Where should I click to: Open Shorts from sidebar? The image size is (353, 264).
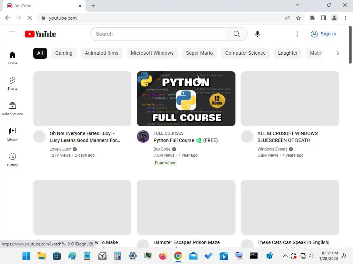[12, 83]
